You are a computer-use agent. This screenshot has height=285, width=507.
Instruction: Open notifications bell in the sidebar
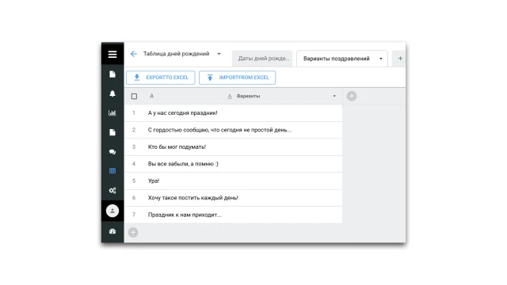pos(112,93)
